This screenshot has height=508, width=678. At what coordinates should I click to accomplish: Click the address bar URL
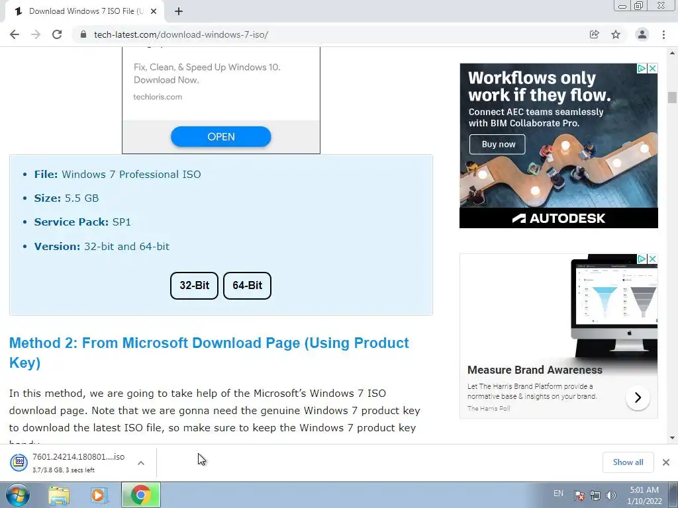point(181,34)
